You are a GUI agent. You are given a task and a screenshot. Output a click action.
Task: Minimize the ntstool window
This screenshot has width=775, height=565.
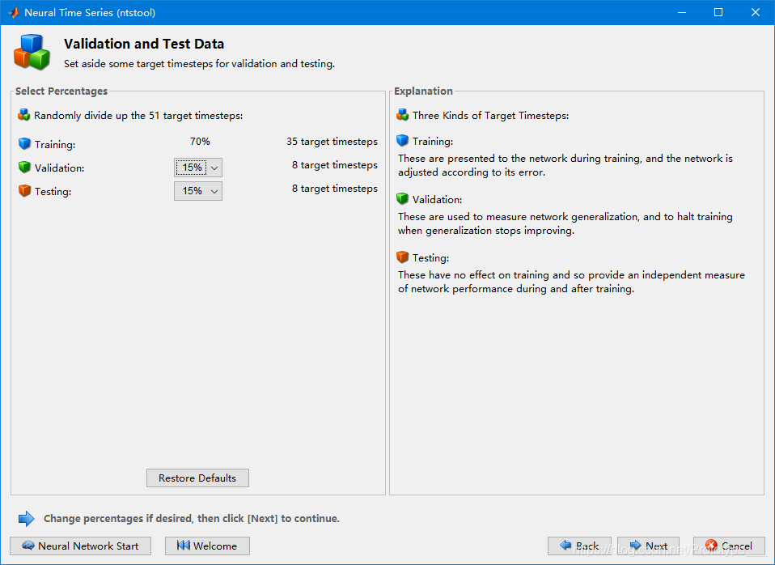pyautogui.click(x=682, y=12)
